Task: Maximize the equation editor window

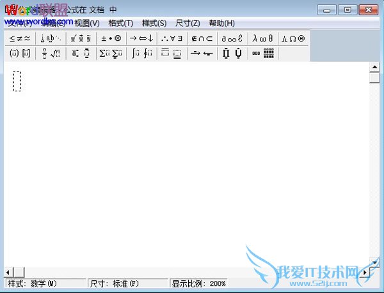Action: click(348, 10)
